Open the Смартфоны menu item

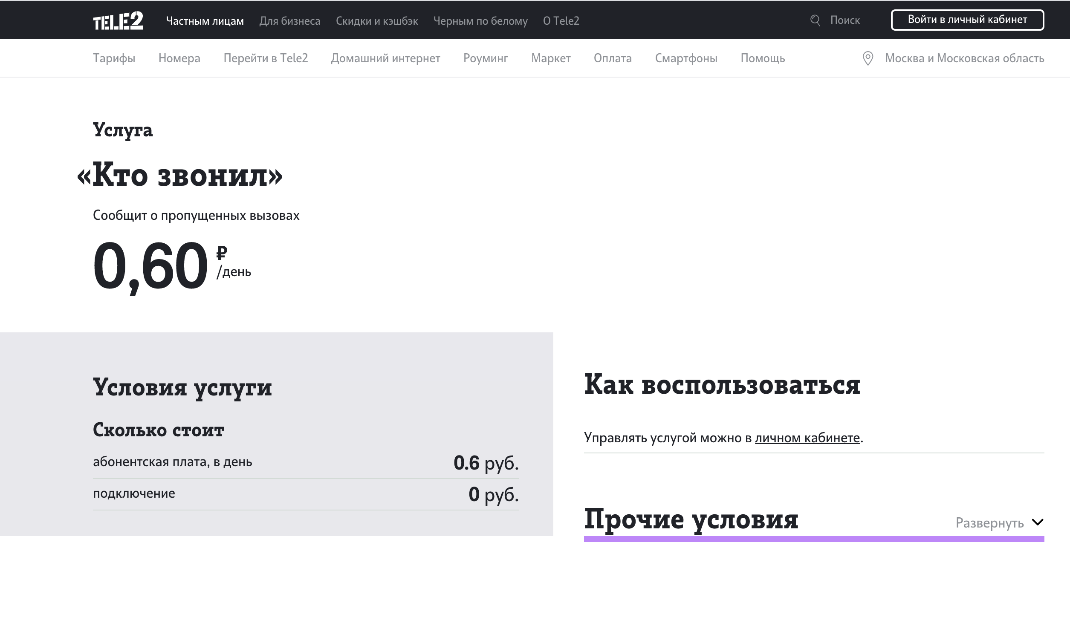coord(686,58)
